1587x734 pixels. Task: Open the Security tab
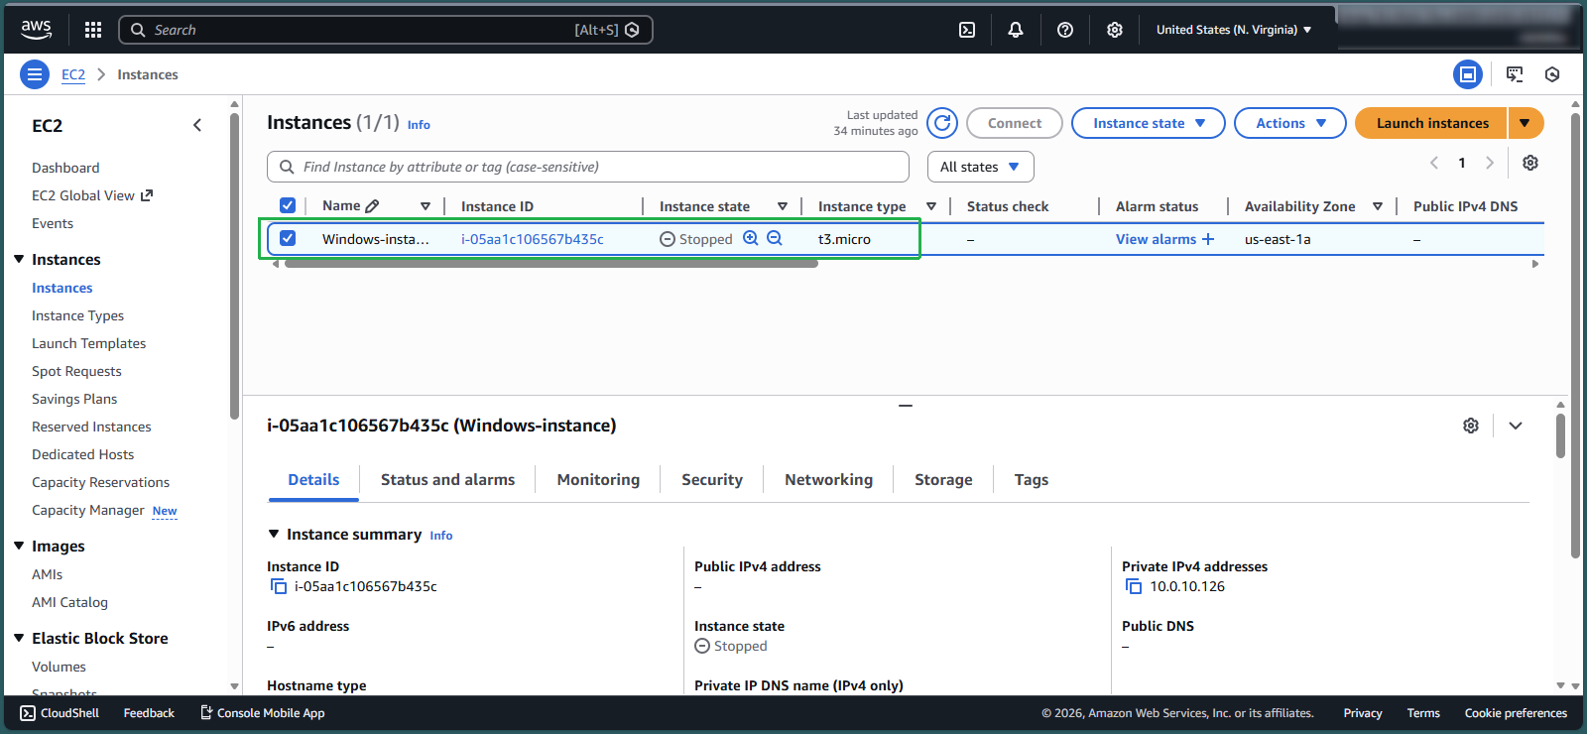[x=711, y=479]
